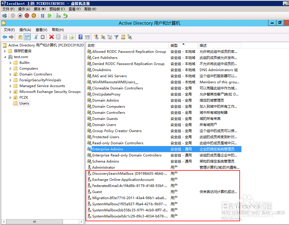This screenshot has width=289, height=225.
Task: Click the green Reset VM button
Action: 49,16
